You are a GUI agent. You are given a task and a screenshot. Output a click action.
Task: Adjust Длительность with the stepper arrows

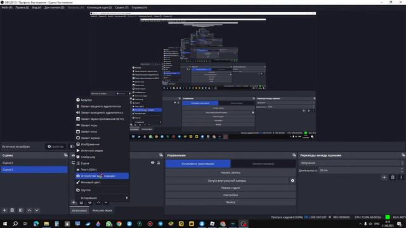point(402,170)
